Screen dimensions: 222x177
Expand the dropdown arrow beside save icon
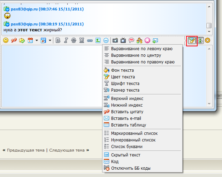[x=50, y=40]
